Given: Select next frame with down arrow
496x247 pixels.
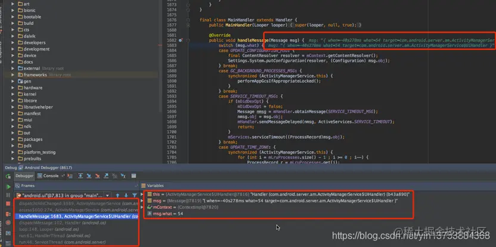Looking at the screenshot, I should (x=126, y=195).
